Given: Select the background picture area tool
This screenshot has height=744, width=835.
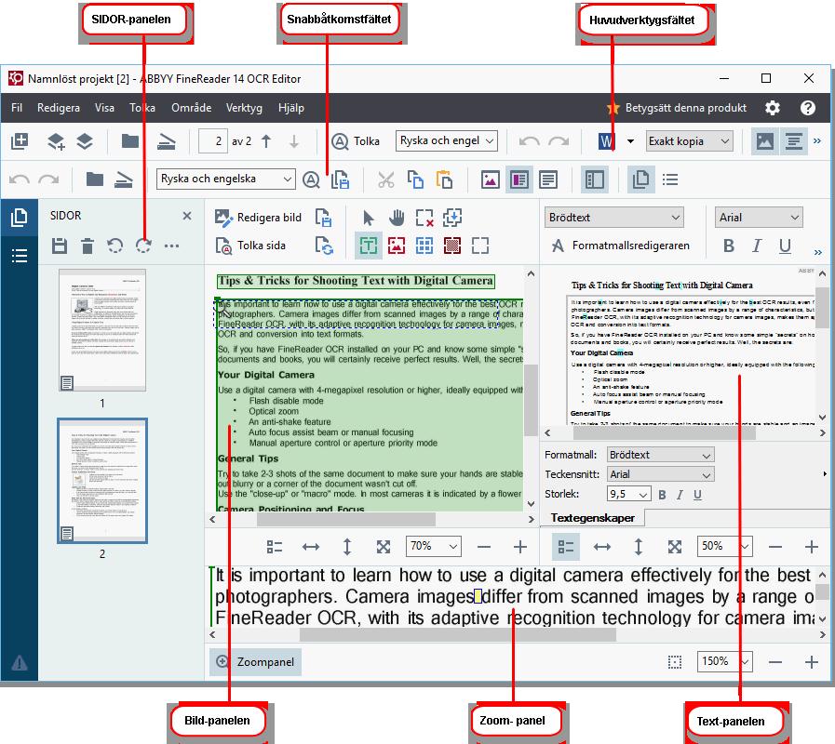Looking at the screenshot, I should (452, 246).
